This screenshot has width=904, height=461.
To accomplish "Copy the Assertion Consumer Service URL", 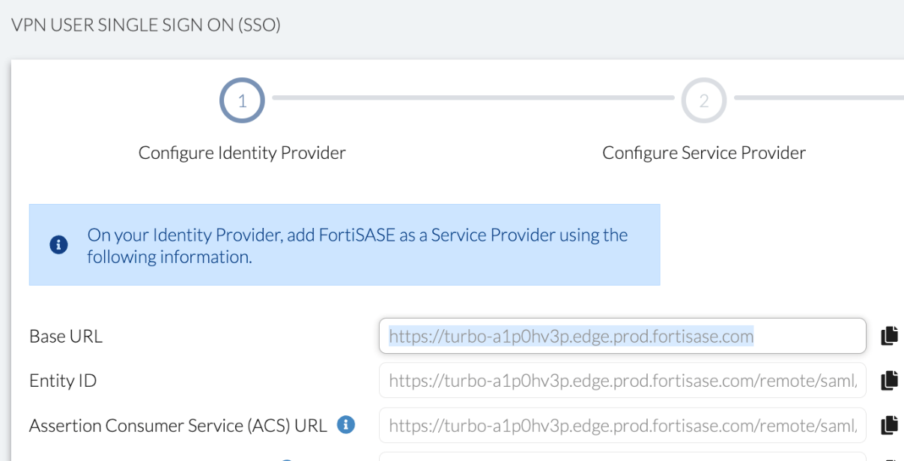I will 890,425.
